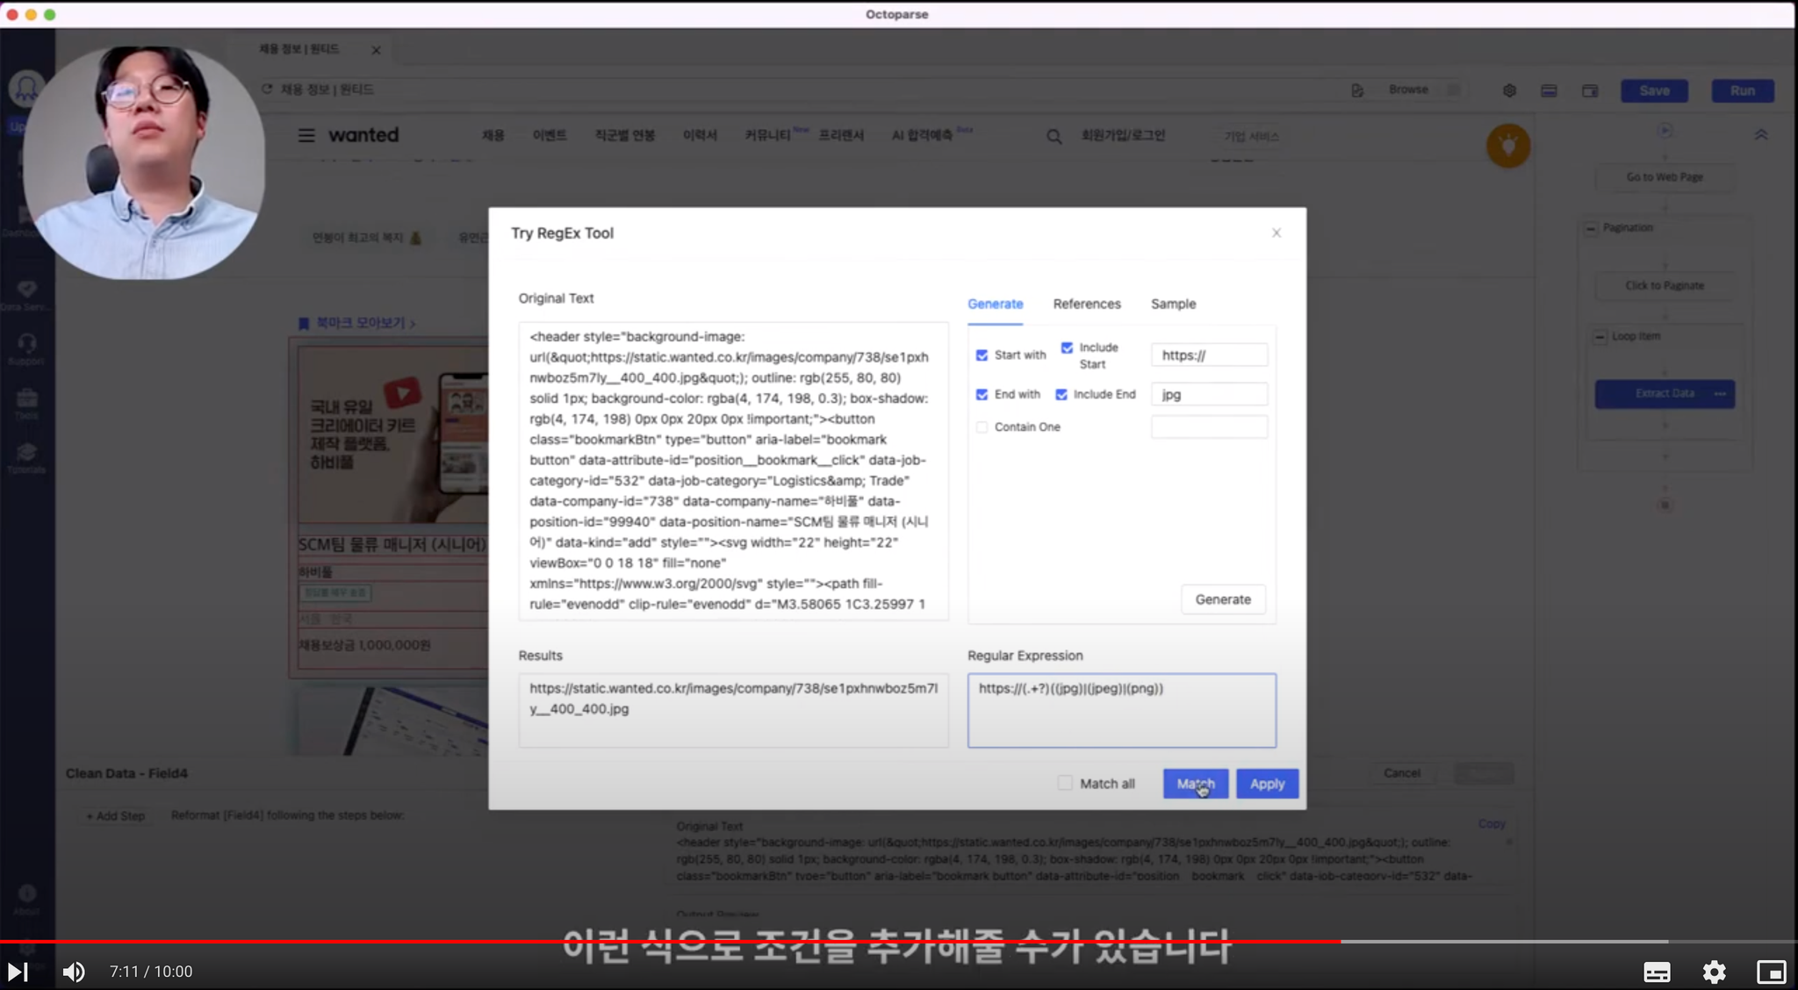Viewport: 1798px width, 990px height.
Task: Toggle video subtitles icon
Action: pyautogui.click(x=1657, y=972)
